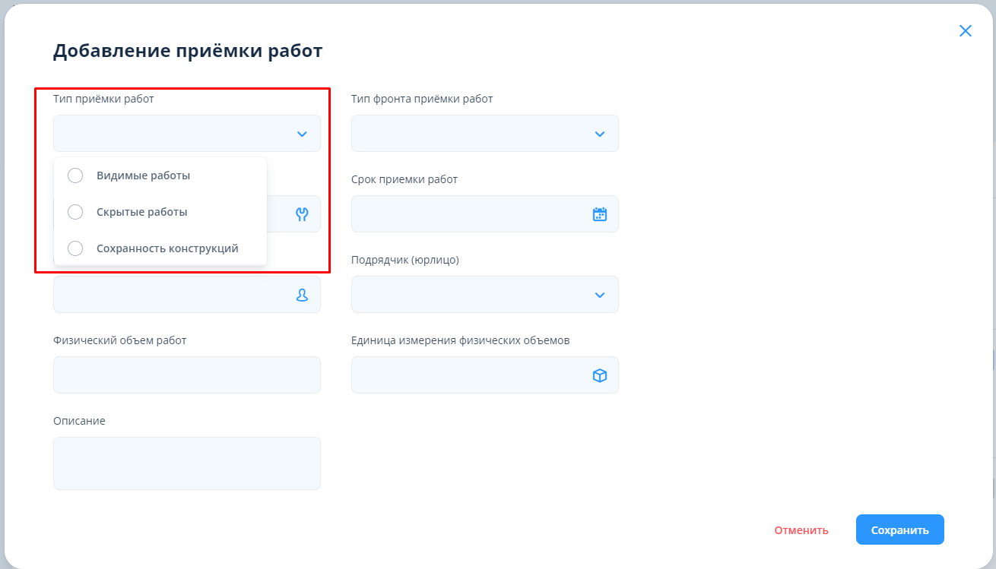Close the dialog with the X icon
Screen dimensions: 996x569
965,31
